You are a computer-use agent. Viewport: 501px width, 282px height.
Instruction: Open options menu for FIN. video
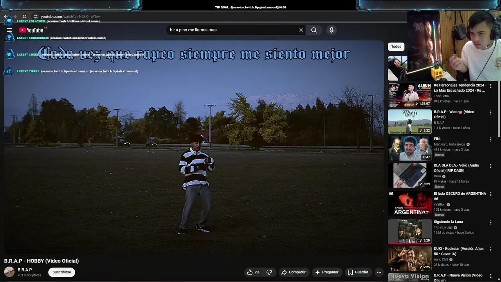(x=491, y=139)
